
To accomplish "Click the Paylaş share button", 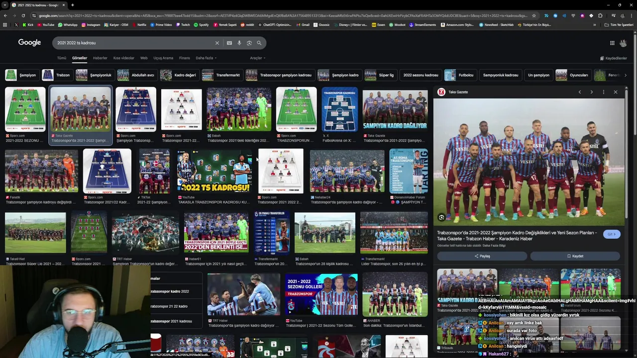I will click(482, 256).
